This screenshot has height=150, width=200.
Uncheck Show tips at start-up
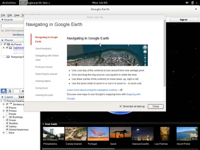121,106
